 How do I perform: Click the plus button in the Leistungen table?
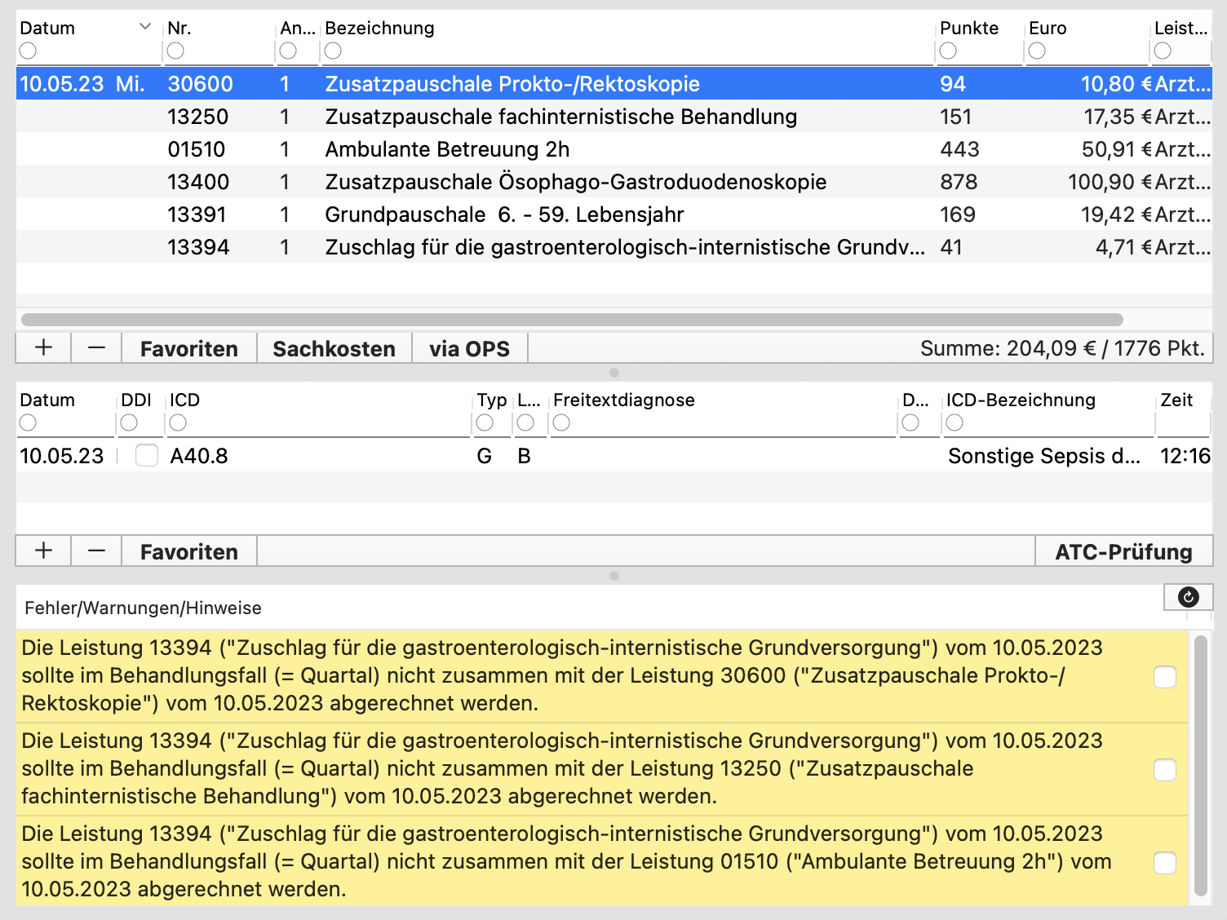click(43, 348)
